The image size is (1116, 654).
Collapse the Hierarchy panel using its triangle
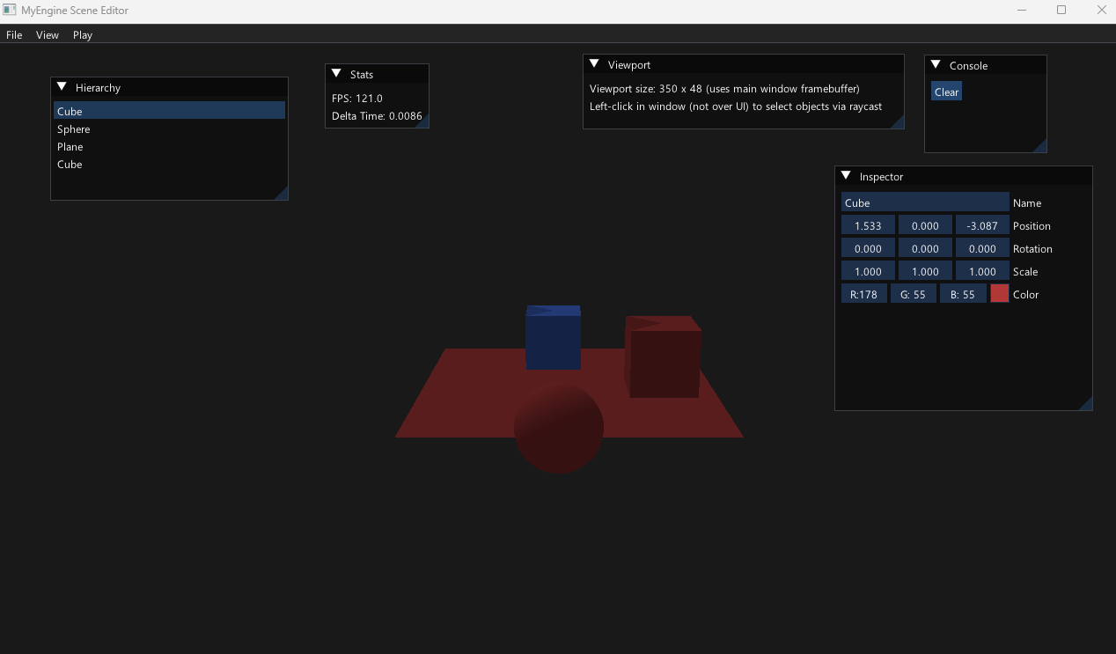pyautogui.click(x=62, y=87)
